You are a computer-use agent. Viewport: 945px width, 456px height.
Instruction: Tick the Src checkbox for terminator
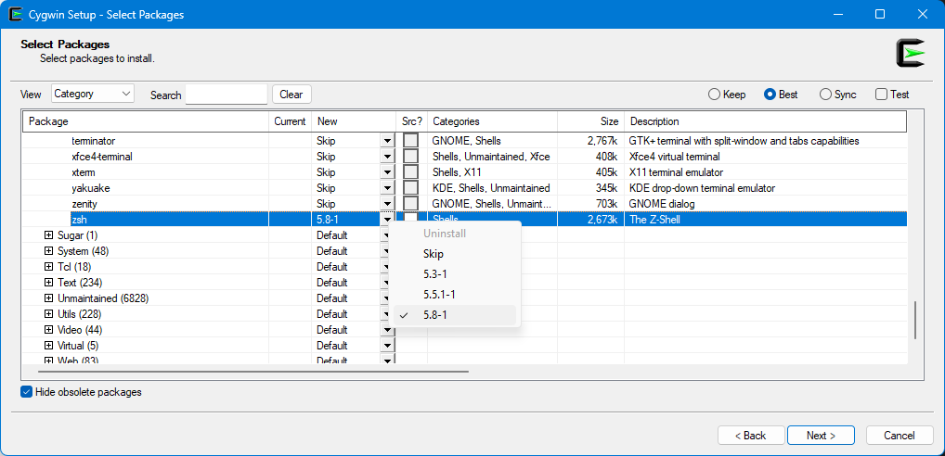coord(410,141)
